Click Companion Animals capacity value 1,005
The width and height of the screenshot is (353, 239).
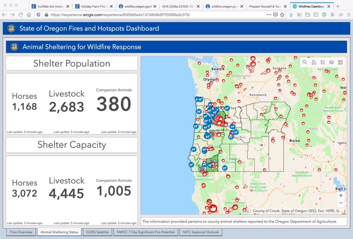[x=114, y=191]
